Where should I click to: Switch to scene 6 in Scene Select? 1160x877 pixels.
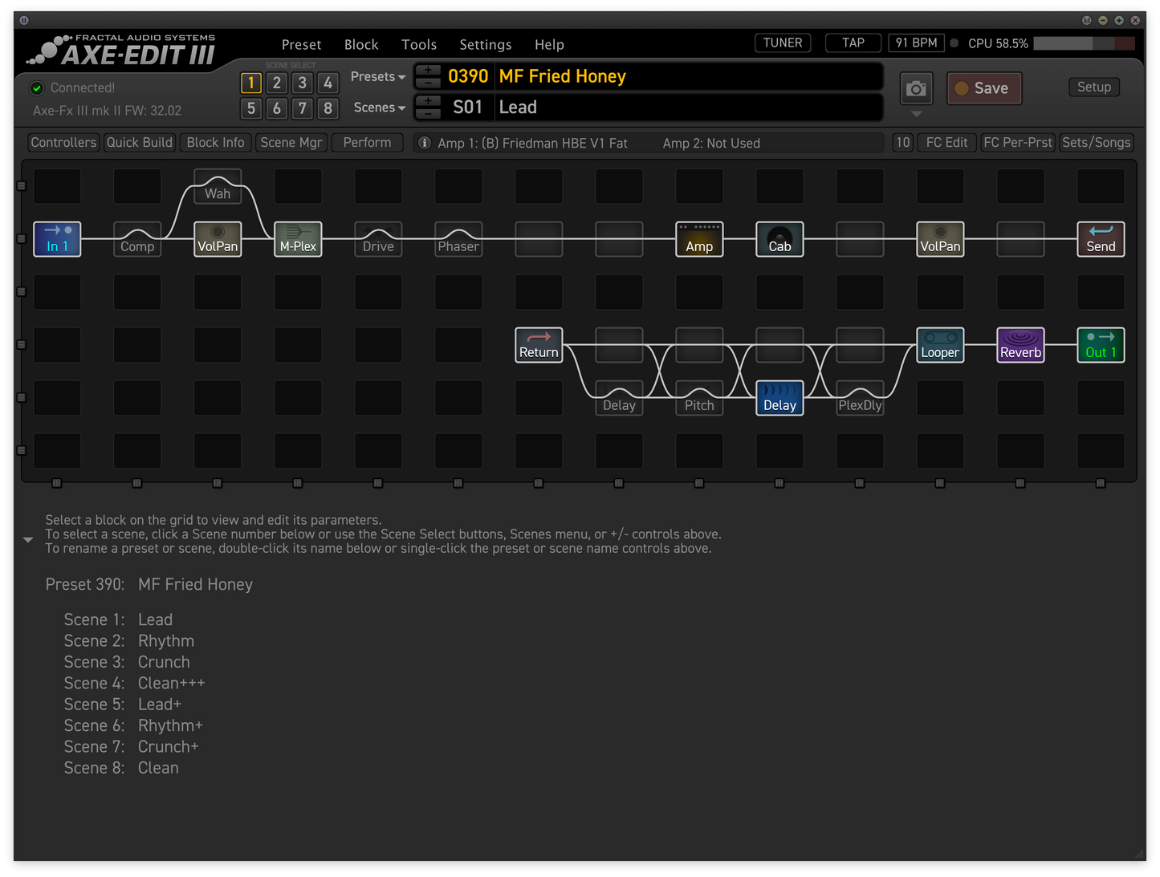[277, 108]
